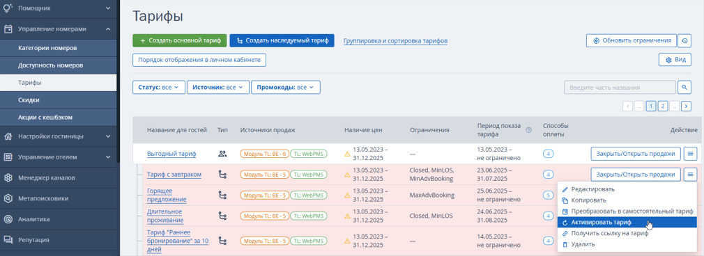The width and height of the screenshot is (704, 256).
Task: Click the help icon beside Период показа тарифа
Action: click(x=528, y=130)
